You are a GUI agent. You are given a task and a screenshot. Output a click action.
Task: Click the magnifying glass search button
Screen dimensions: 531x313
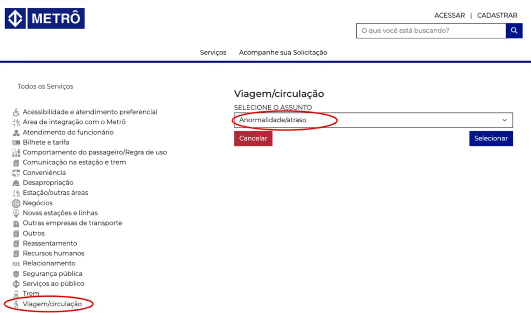tap(513, 31)
